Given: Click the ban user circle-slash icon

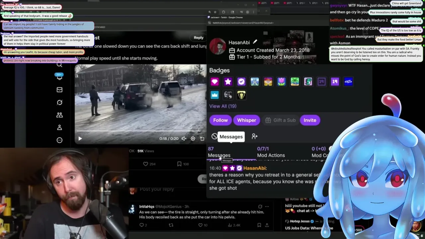Looking at the screenshot, I should 214,136.
